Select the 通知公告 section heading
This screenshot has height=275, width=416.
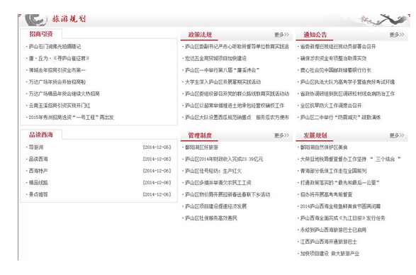coord(315,35)
